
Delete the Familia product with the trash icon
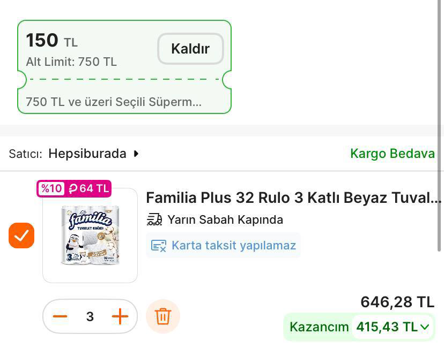point(163,316)
